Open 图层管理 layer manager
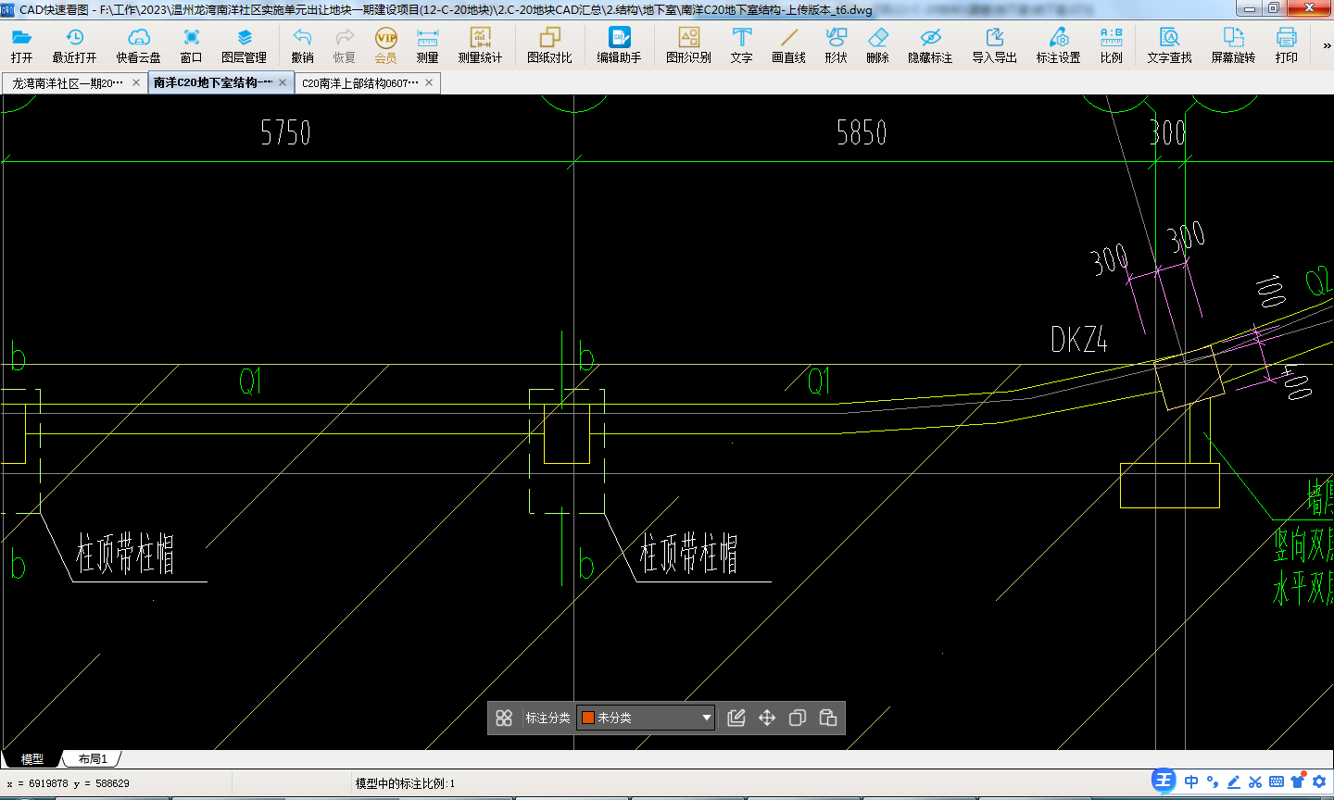The image size is (1334, 800). [244, 44]
